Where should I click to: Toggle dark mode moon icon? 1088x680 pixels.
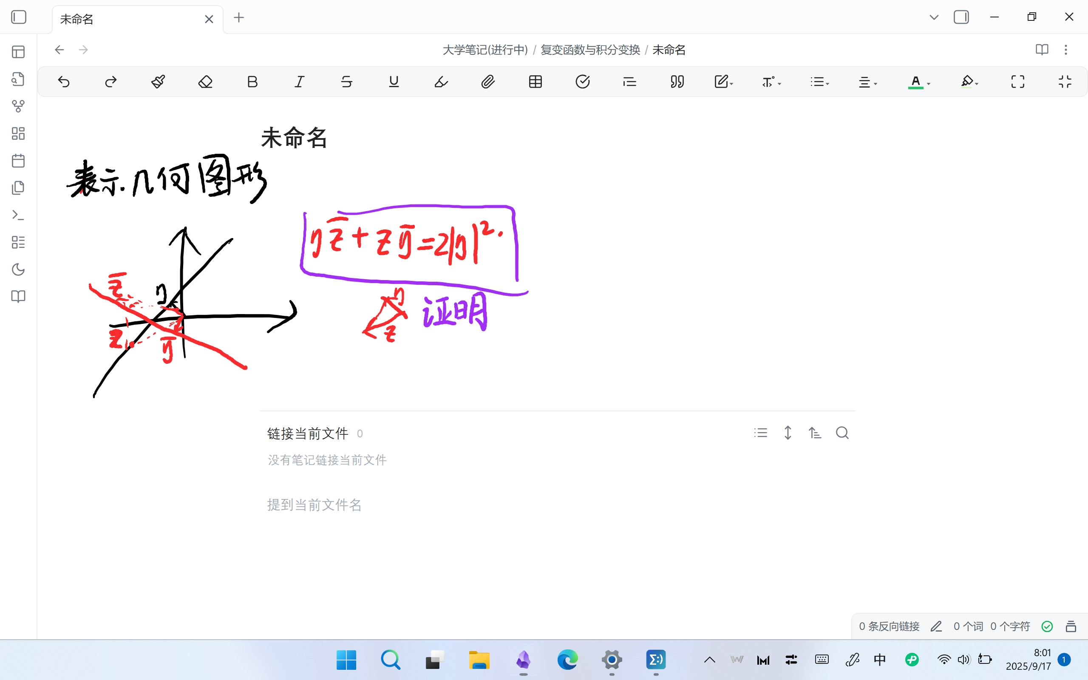pos(18,269)
